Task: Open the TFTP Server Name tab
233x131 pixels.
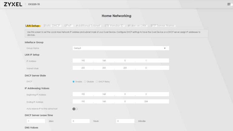Action: coord(162,25)
